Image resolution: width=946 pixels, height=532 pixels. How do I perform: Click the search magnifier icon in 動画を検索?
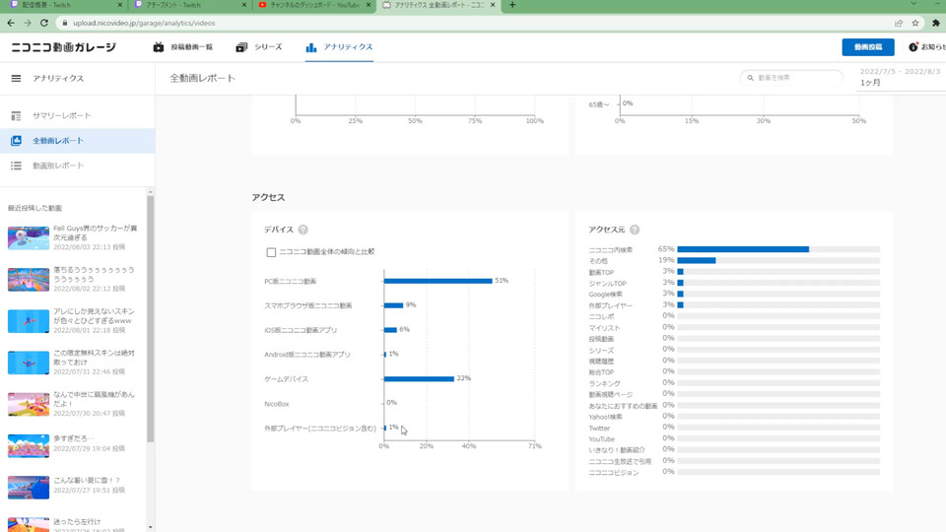tap(750, 78)
